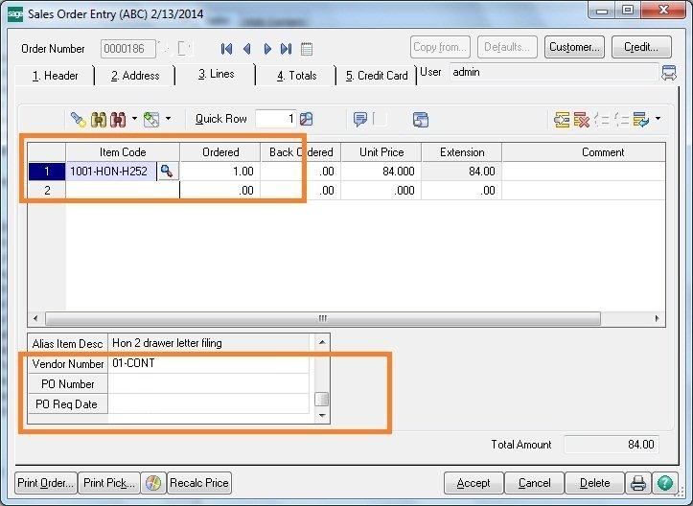Viewport: 693px width, 506px height.
Task: Click the Total Amount 84.00 field
Action: 612,444
